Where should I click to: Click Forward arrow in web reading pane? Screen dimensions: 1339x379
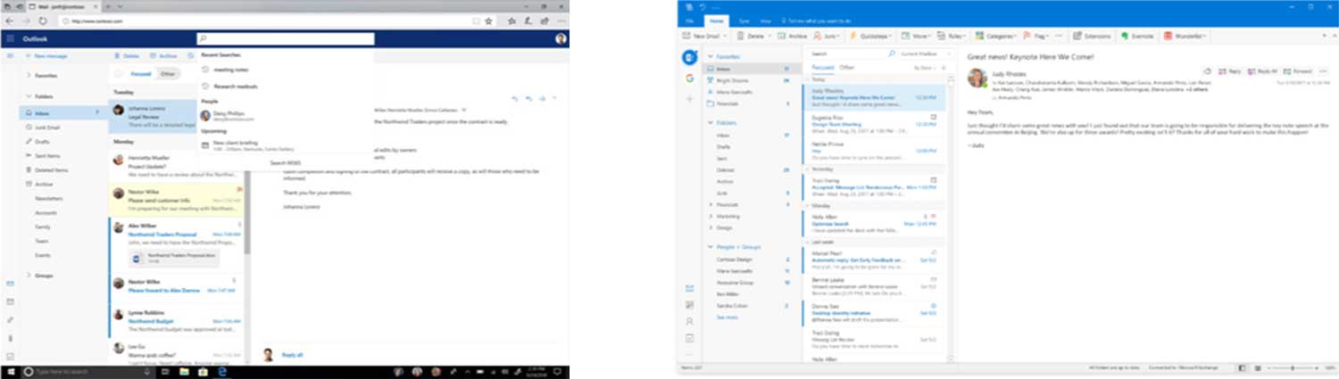click(x=542, y=98)
